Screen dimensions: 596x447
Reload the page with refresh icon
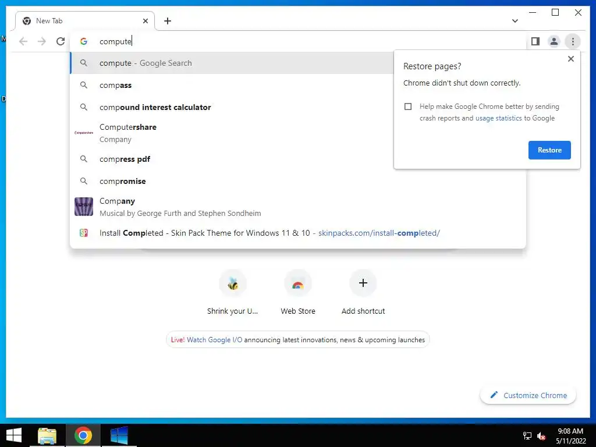click(61, 41)
